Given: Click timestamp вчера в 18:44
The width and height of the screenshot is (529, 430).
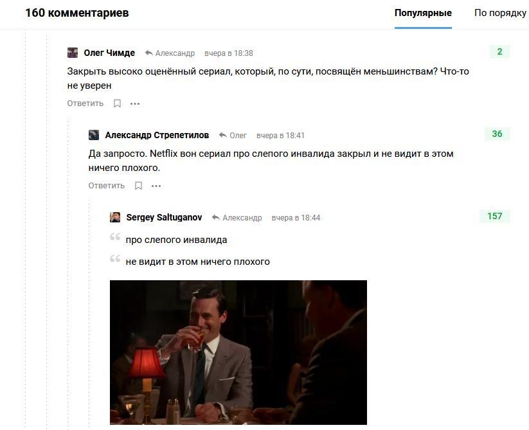Looking at the screenshot, I should pos(296,218).
